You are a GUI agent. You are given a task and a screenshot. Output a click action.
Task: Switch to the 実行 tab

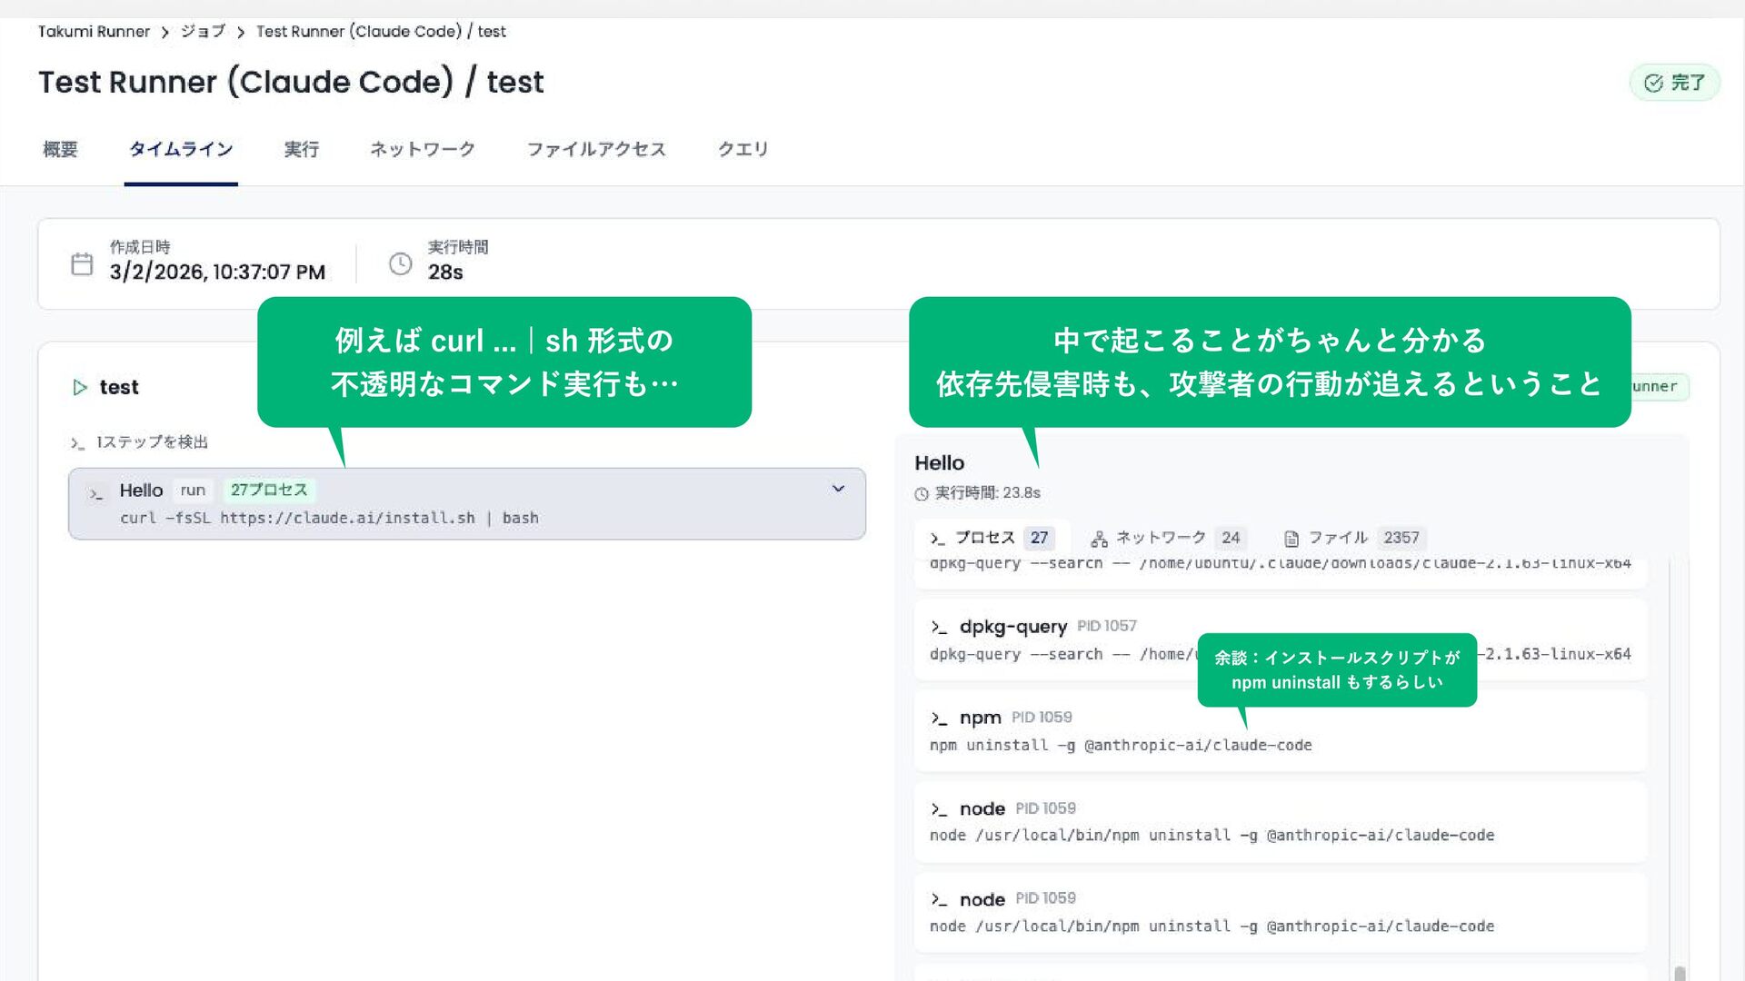click(301, 150)
